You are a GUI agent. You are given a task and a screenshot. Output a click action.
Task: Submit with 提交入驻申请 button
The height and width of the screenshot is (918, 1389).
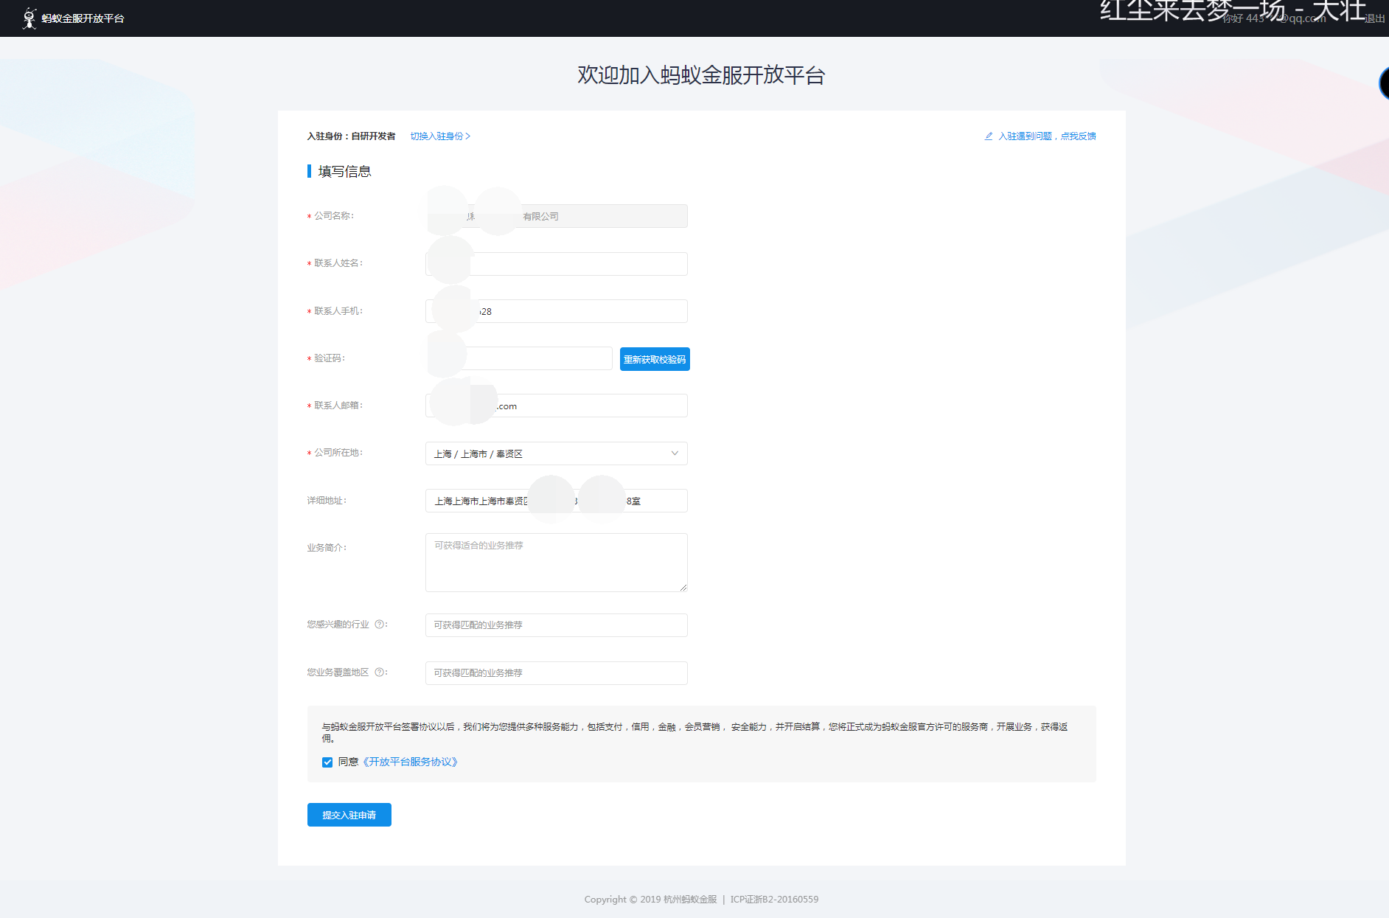click(x=349, y=815)
